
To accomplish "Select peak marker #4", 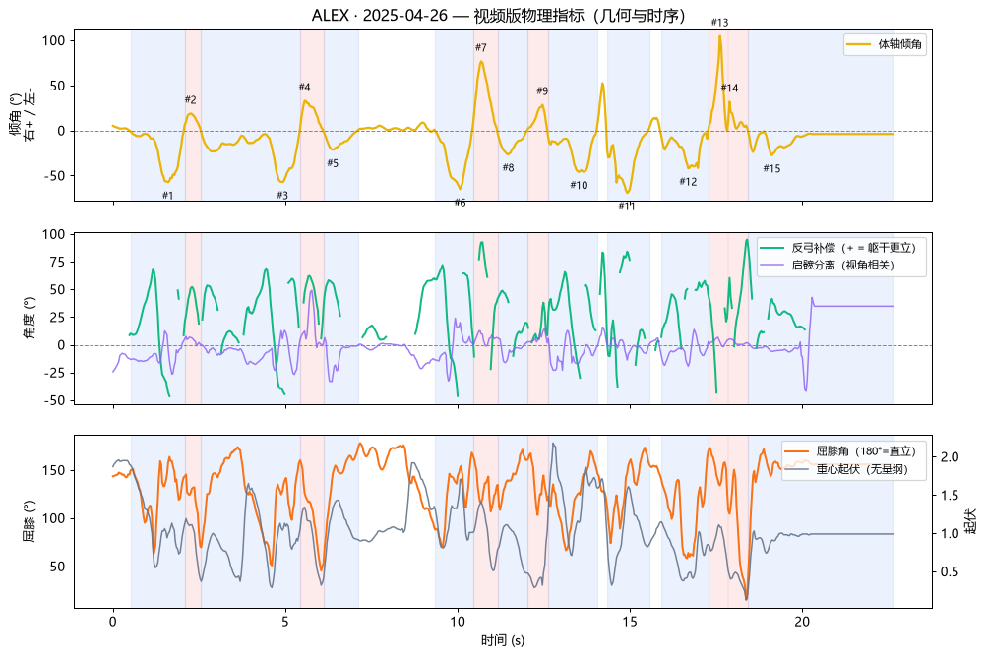I will pyautogui.click(x=304, y=87).
